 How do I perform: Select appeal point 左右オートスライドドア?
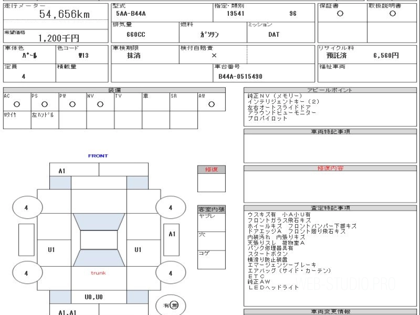tap(279, 107)
